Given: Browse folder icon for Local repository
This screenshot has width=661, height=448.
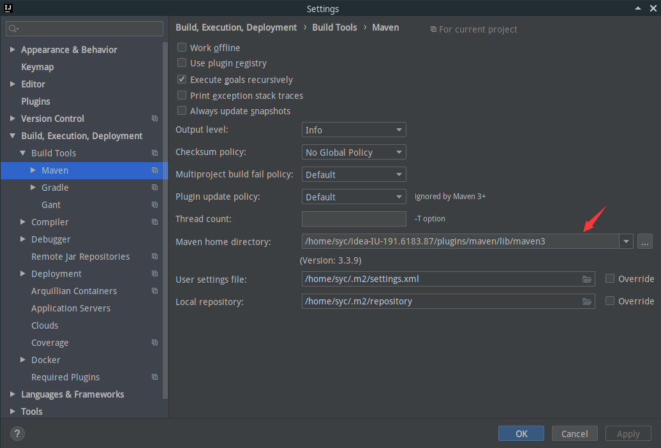Looking at the screenshot, I should tap(587, 301).
